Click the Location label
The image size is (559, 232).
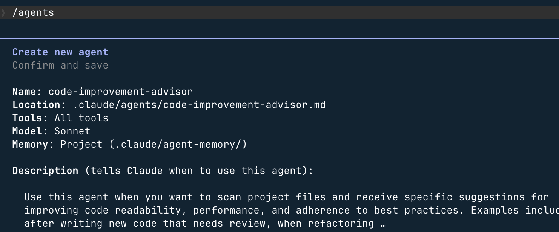(x=36, y=105)
